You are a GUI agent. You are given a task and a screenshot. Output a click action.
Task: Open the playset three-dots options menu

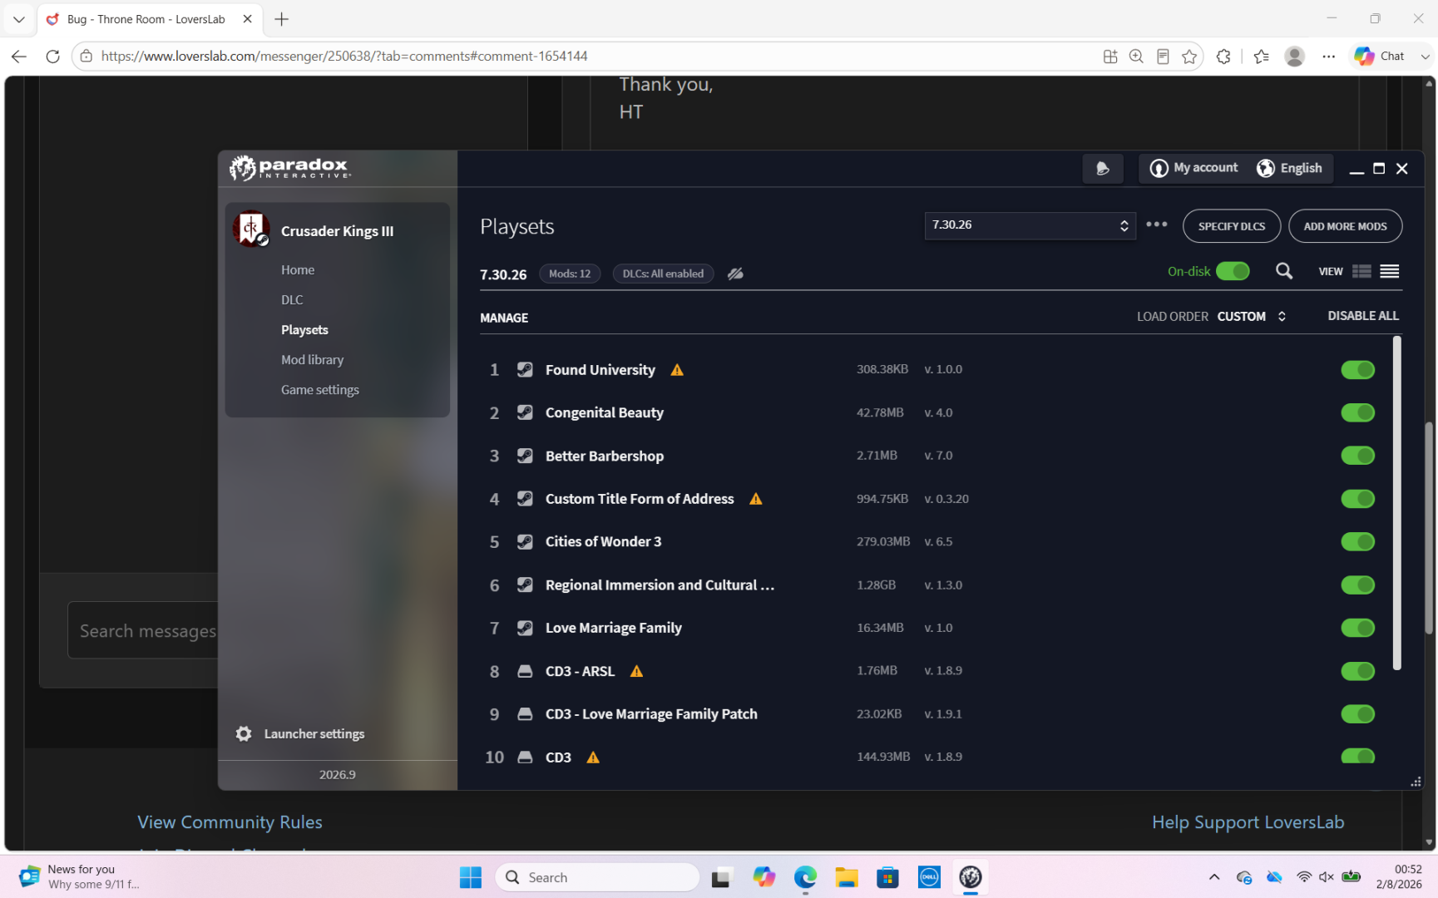point(1157,224)
